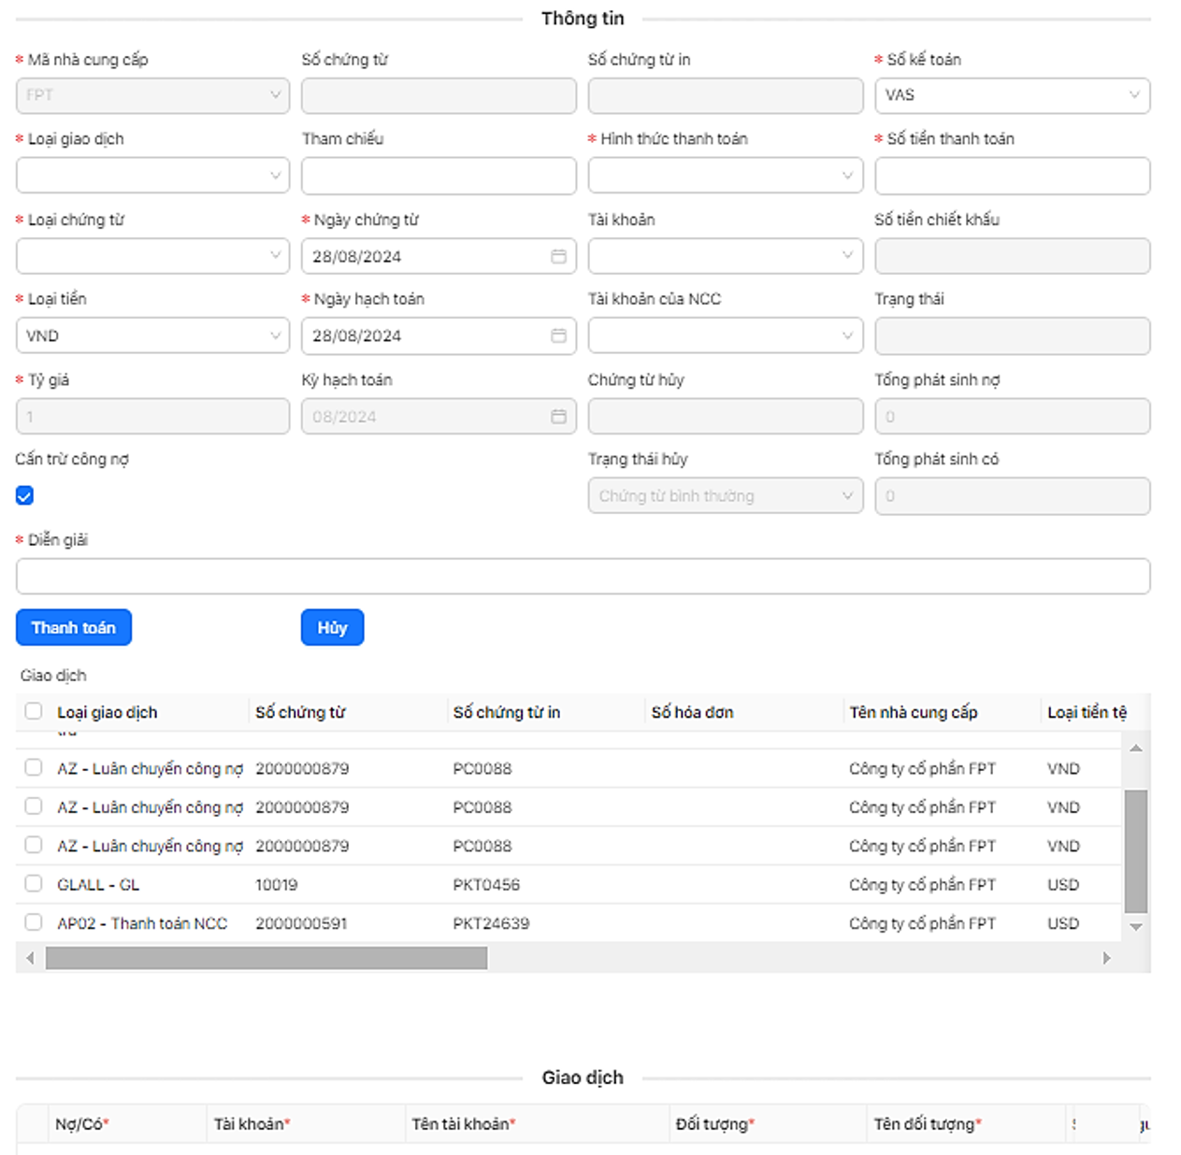1181x1155 pixels.
Task: Tick the select-all checkbox in table header
Action: pyautogui.click(x=34, y=711)
